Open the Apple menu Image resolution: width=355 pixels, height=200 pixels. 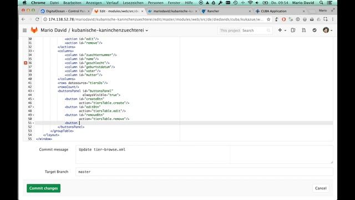tap(24, 3)
